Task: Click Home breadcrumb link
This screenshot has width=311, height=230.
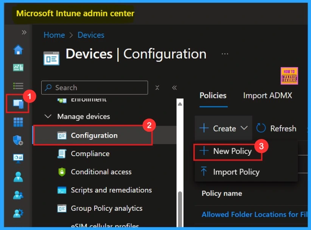Action: point(54,35)
